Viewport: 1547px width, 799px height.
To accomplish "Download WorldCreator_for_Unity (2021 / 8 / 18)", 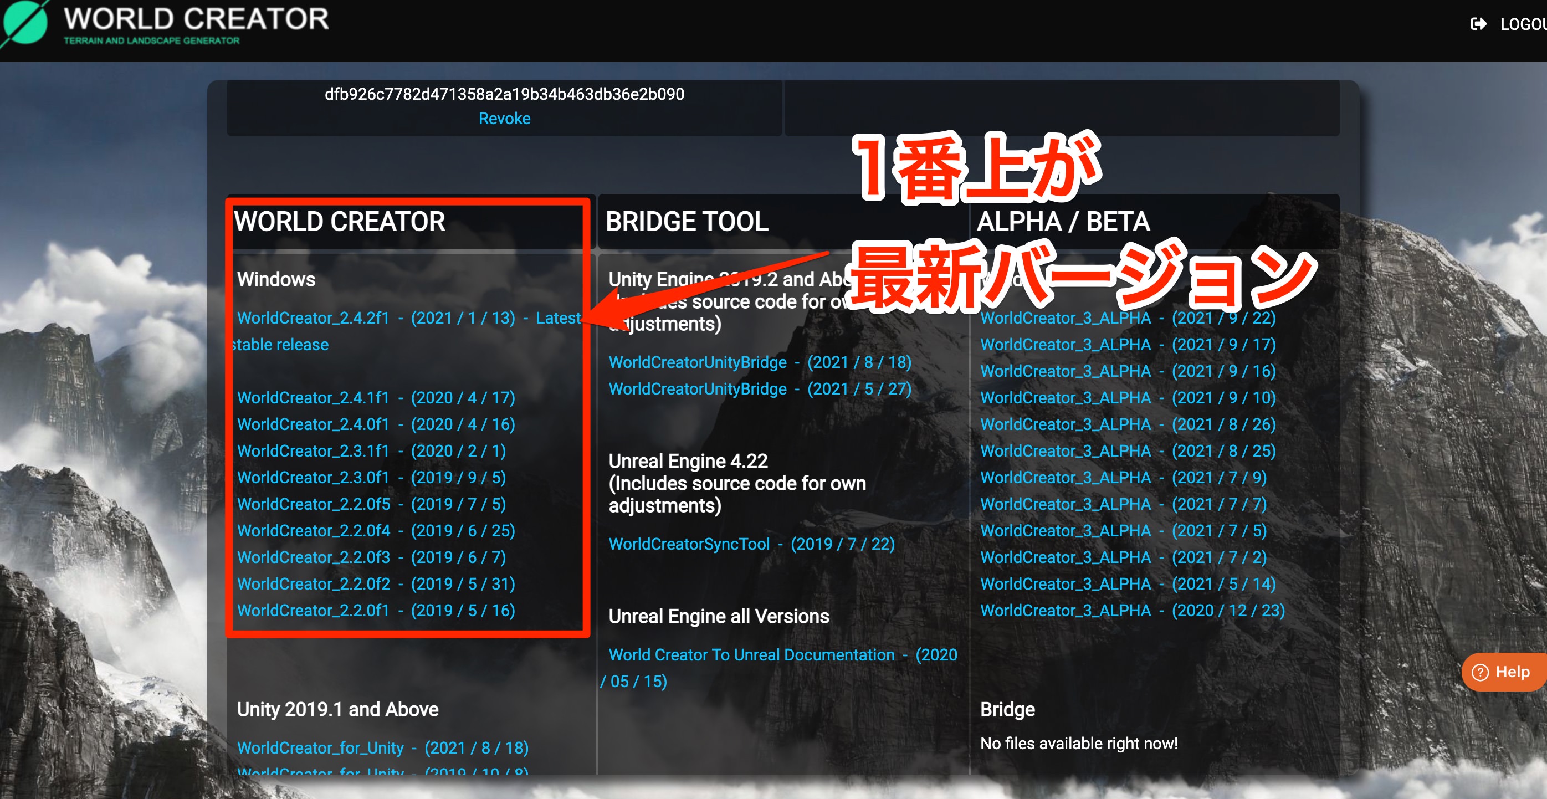I will tap(382, 748).
